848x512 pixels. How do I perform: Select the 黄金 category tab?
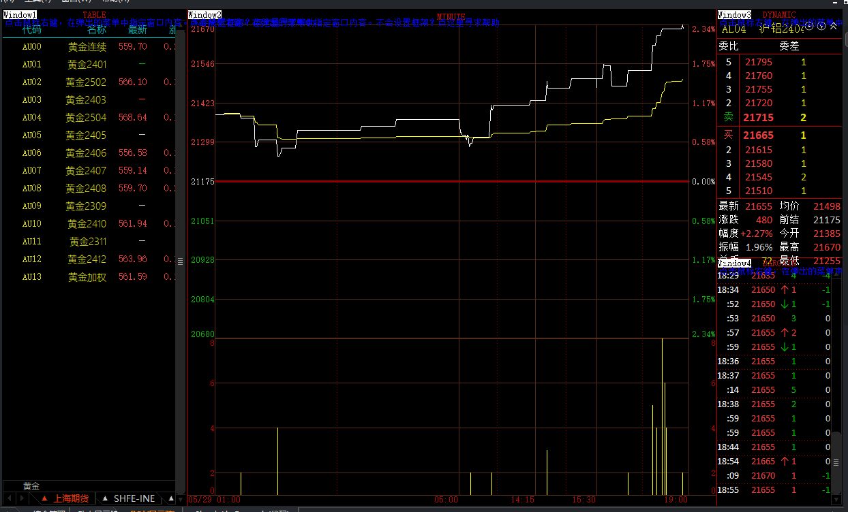click(x=31, y=486)
